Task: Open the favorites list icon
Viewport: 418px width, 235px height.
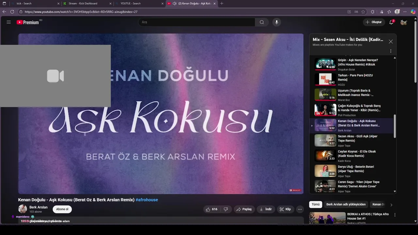Action: pos(389,12)
